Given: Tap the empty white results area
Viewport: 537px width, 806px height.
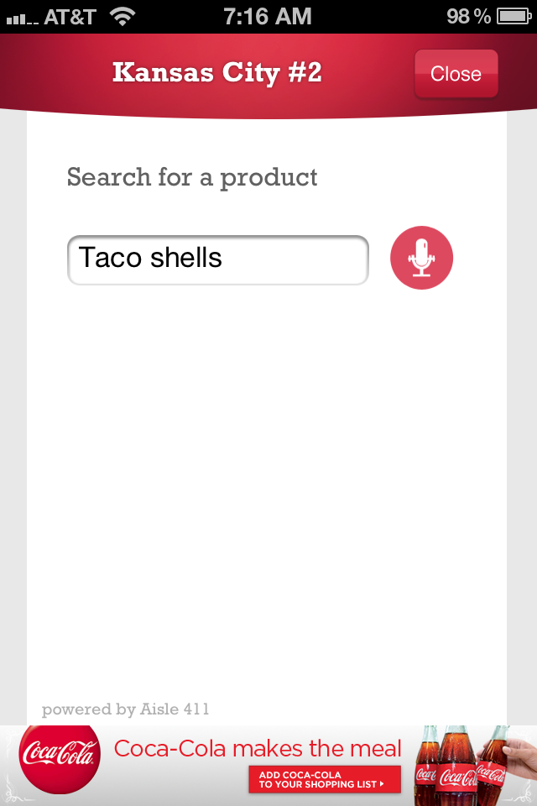Looking at the screenshot, I should point(266,489).
